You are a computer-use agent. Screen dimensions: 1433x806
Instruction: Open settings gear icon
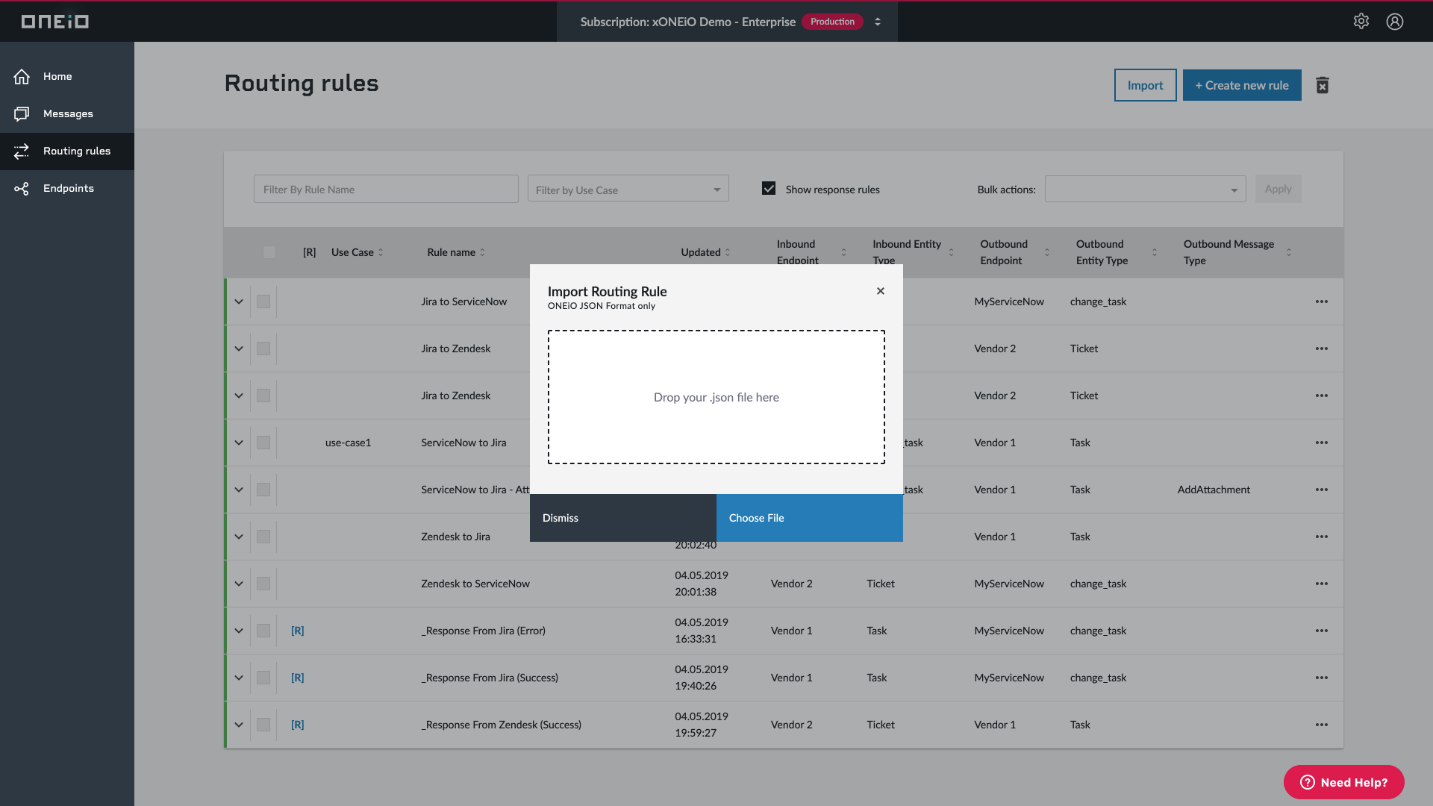pyautogui.click(x=1361, y=22)
